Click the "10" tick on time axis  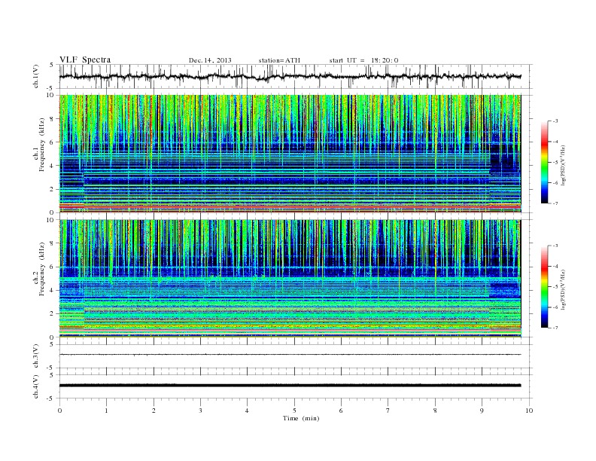coord(529,411)
